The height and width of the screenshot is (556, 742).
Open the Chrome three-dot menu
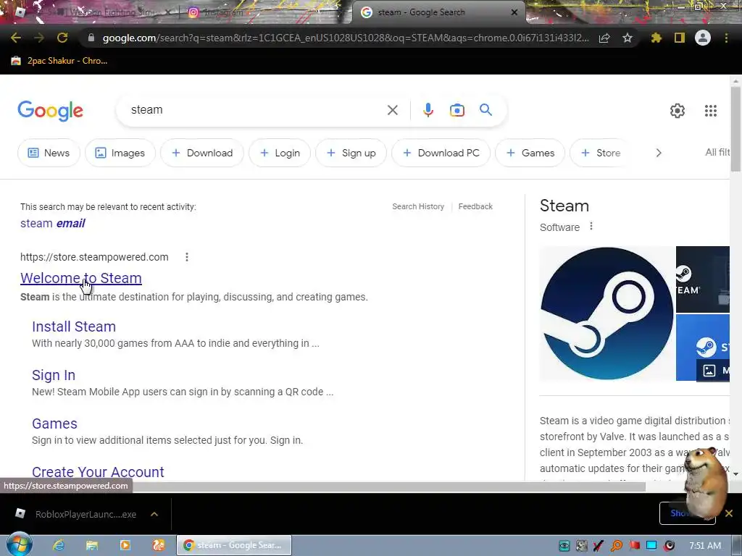pyautogui.click(x=726, y=38)
